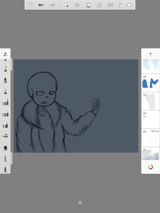Toggle visibility of blue shapes layer
This screenshot has height=213, width=160.
pyautogui.click(x=145, y=77)
